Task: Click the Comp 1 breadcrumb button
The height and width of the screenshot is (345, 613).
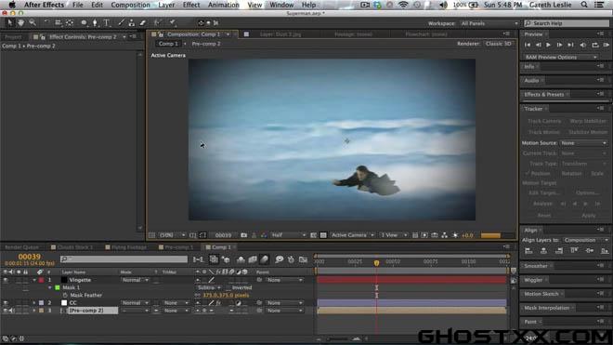Action: [x=168, y=44]
